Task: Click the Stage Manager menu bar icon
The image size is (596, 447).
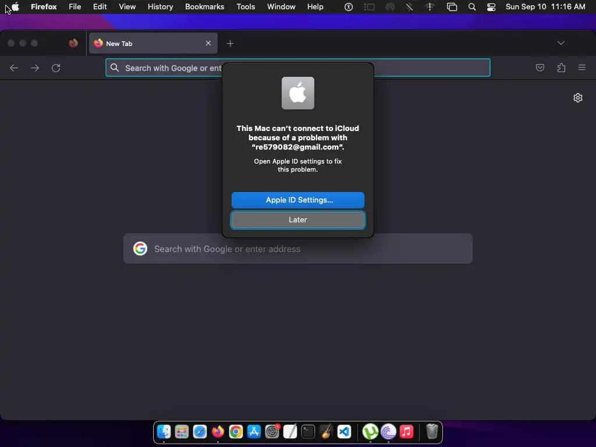Action: tap(369, 7)
